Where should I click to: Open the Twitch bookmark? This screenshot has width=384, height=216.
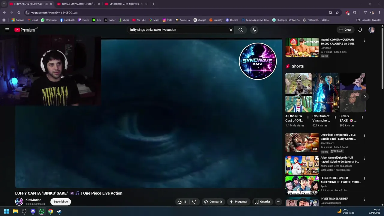83,20
